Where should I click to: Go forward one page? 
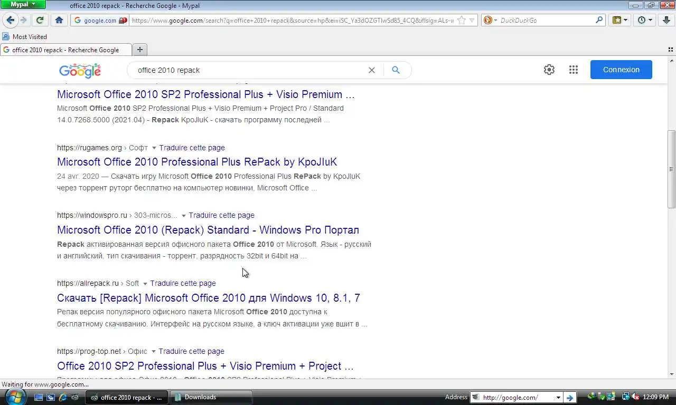click(24, 20)
